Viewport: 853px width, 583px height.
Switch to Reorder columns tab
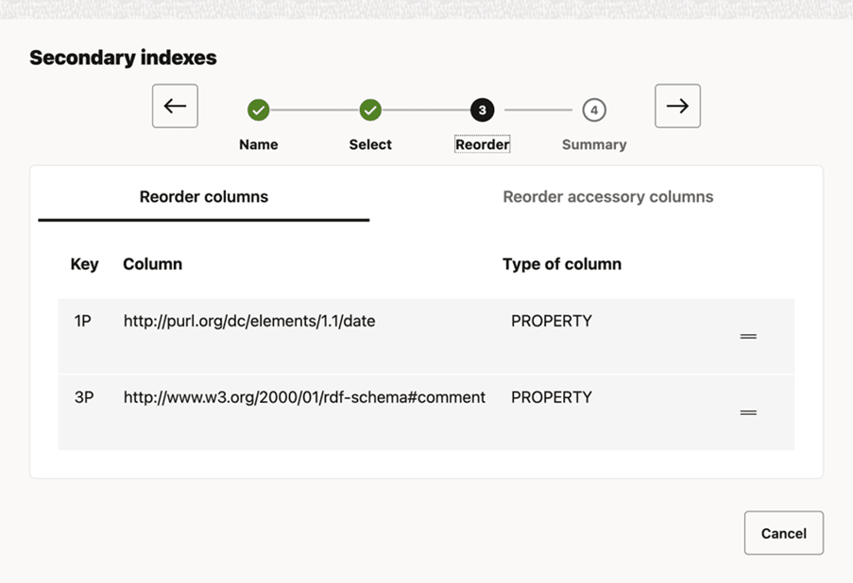click(204, 197)
